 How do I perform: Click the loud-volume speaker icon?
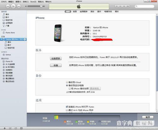44,6
